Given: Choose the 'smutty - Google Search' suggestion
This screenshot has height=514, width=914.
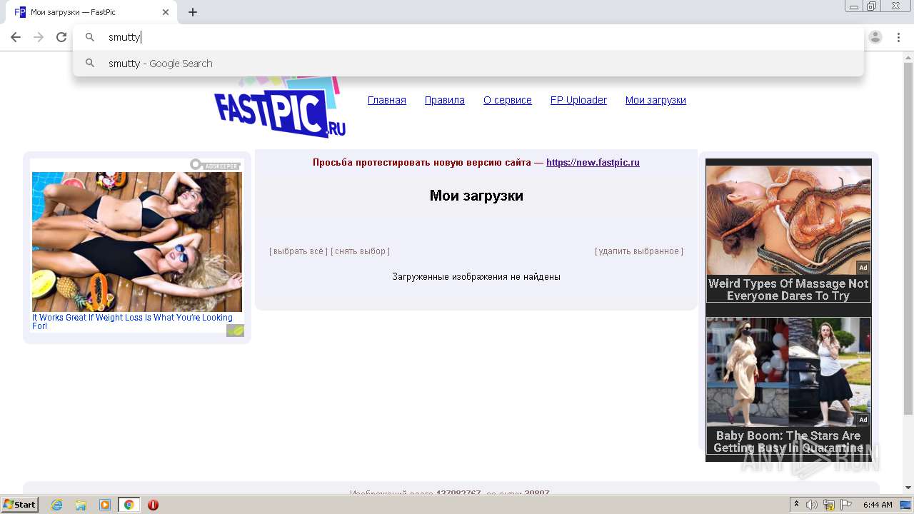Looking at the screenshot, I should (468, 63).
